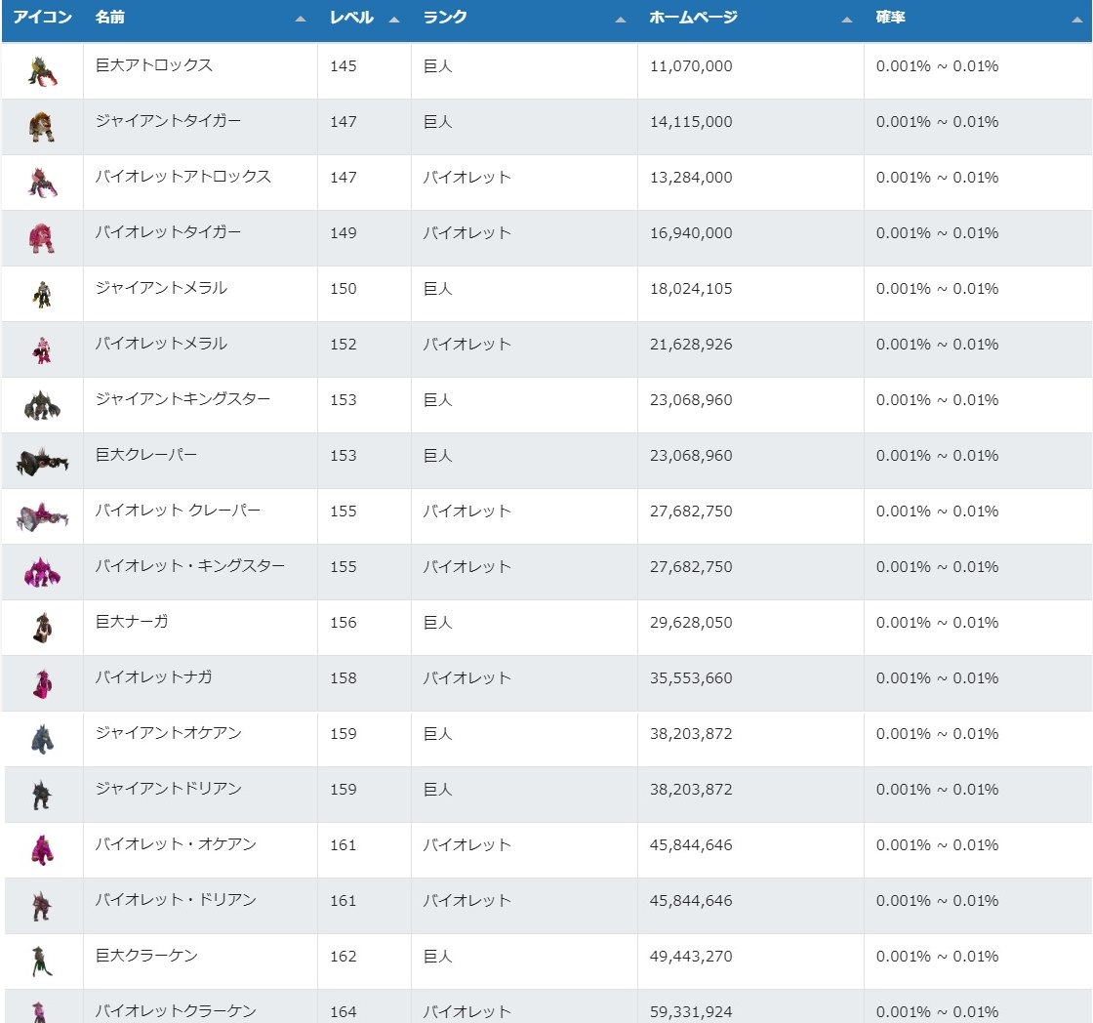This screenshot has height=1023, width=1093.
Task: Click the 巨大クレーパー monster icon
Action: coord(42,462)
